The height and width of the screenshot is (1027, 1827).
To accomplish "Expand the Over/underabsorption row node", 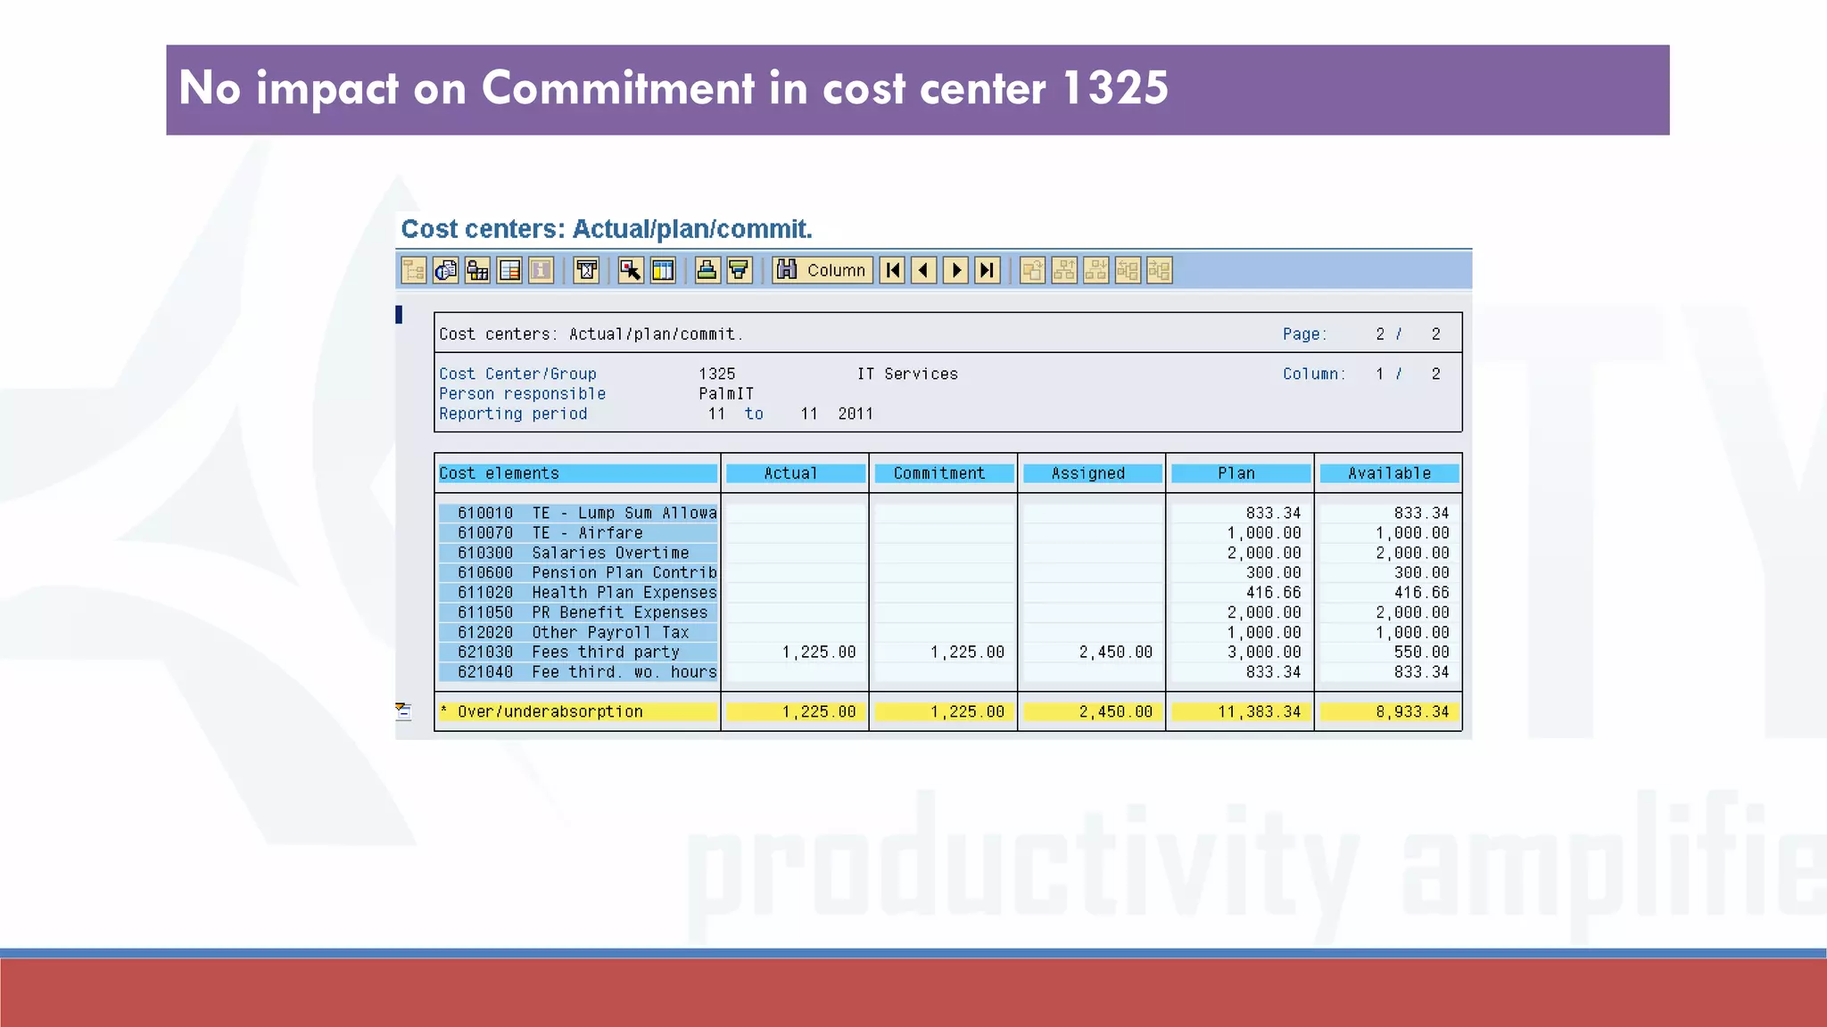I will 403,711.
